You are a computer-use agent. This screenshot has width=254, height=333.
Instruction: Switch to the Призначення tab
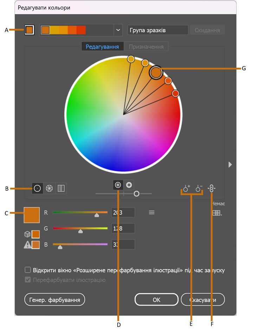pyautogui.click(x=146, y=46)
